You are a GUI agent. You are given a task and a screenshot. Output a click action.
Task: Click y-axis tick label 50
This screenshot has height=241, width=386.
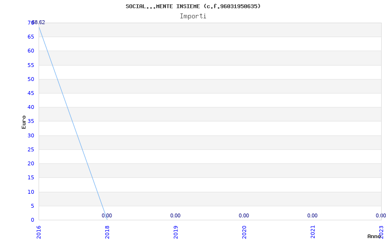point(31,79)
